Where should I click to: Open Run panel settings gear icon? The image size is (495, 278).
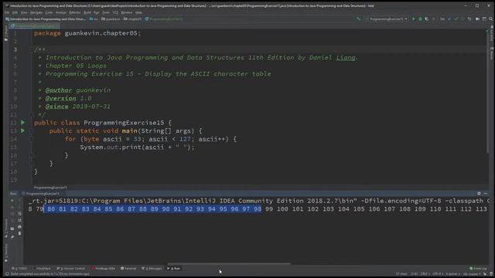click(x=479, y=194)
